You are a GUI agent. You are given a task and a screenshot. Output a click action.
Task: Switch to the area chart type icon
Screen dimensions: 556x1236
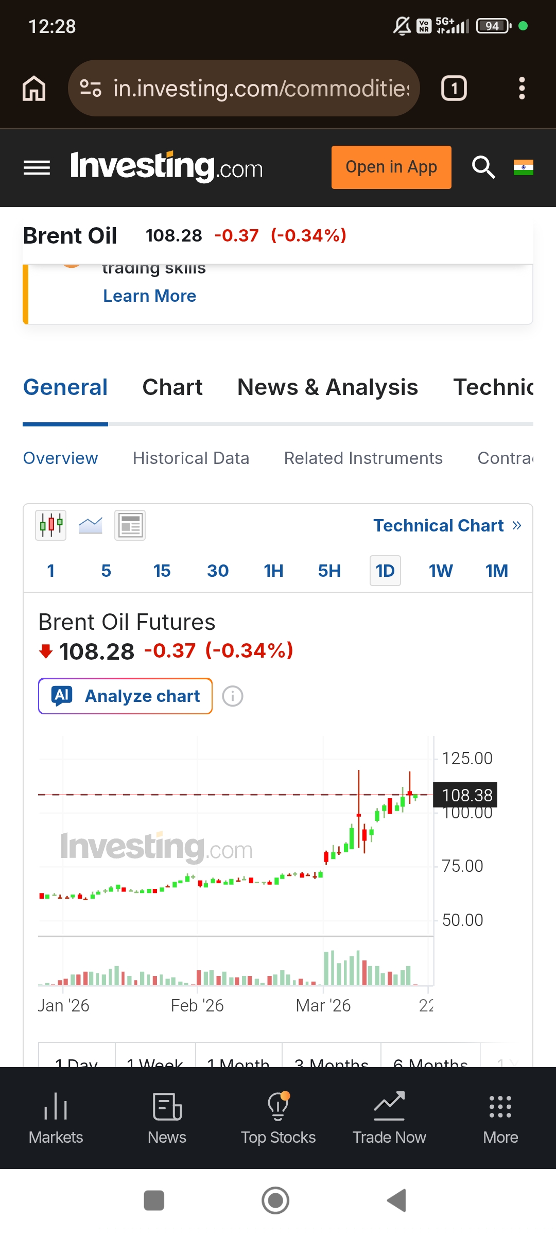pyautogui.click(x=91, y=525)
